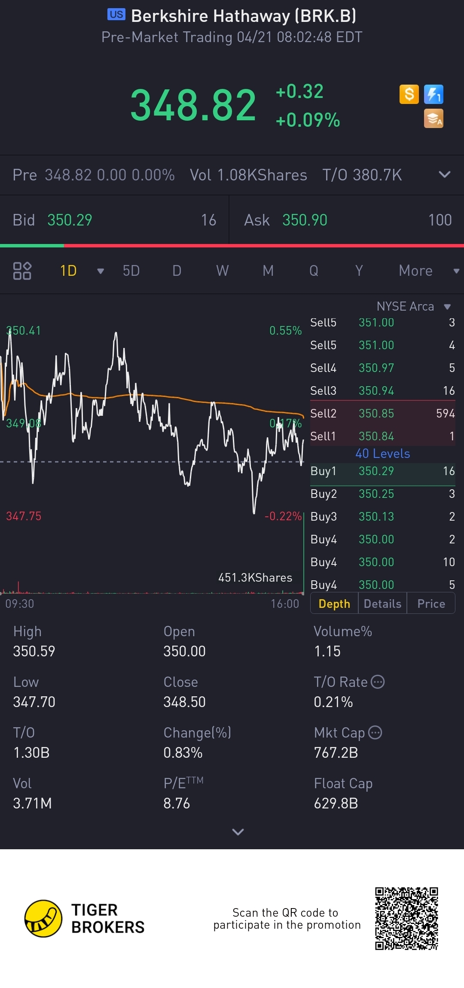464x988 pixels.
Task: Open the 40 Levels link
Action: [x=382, y=454]
